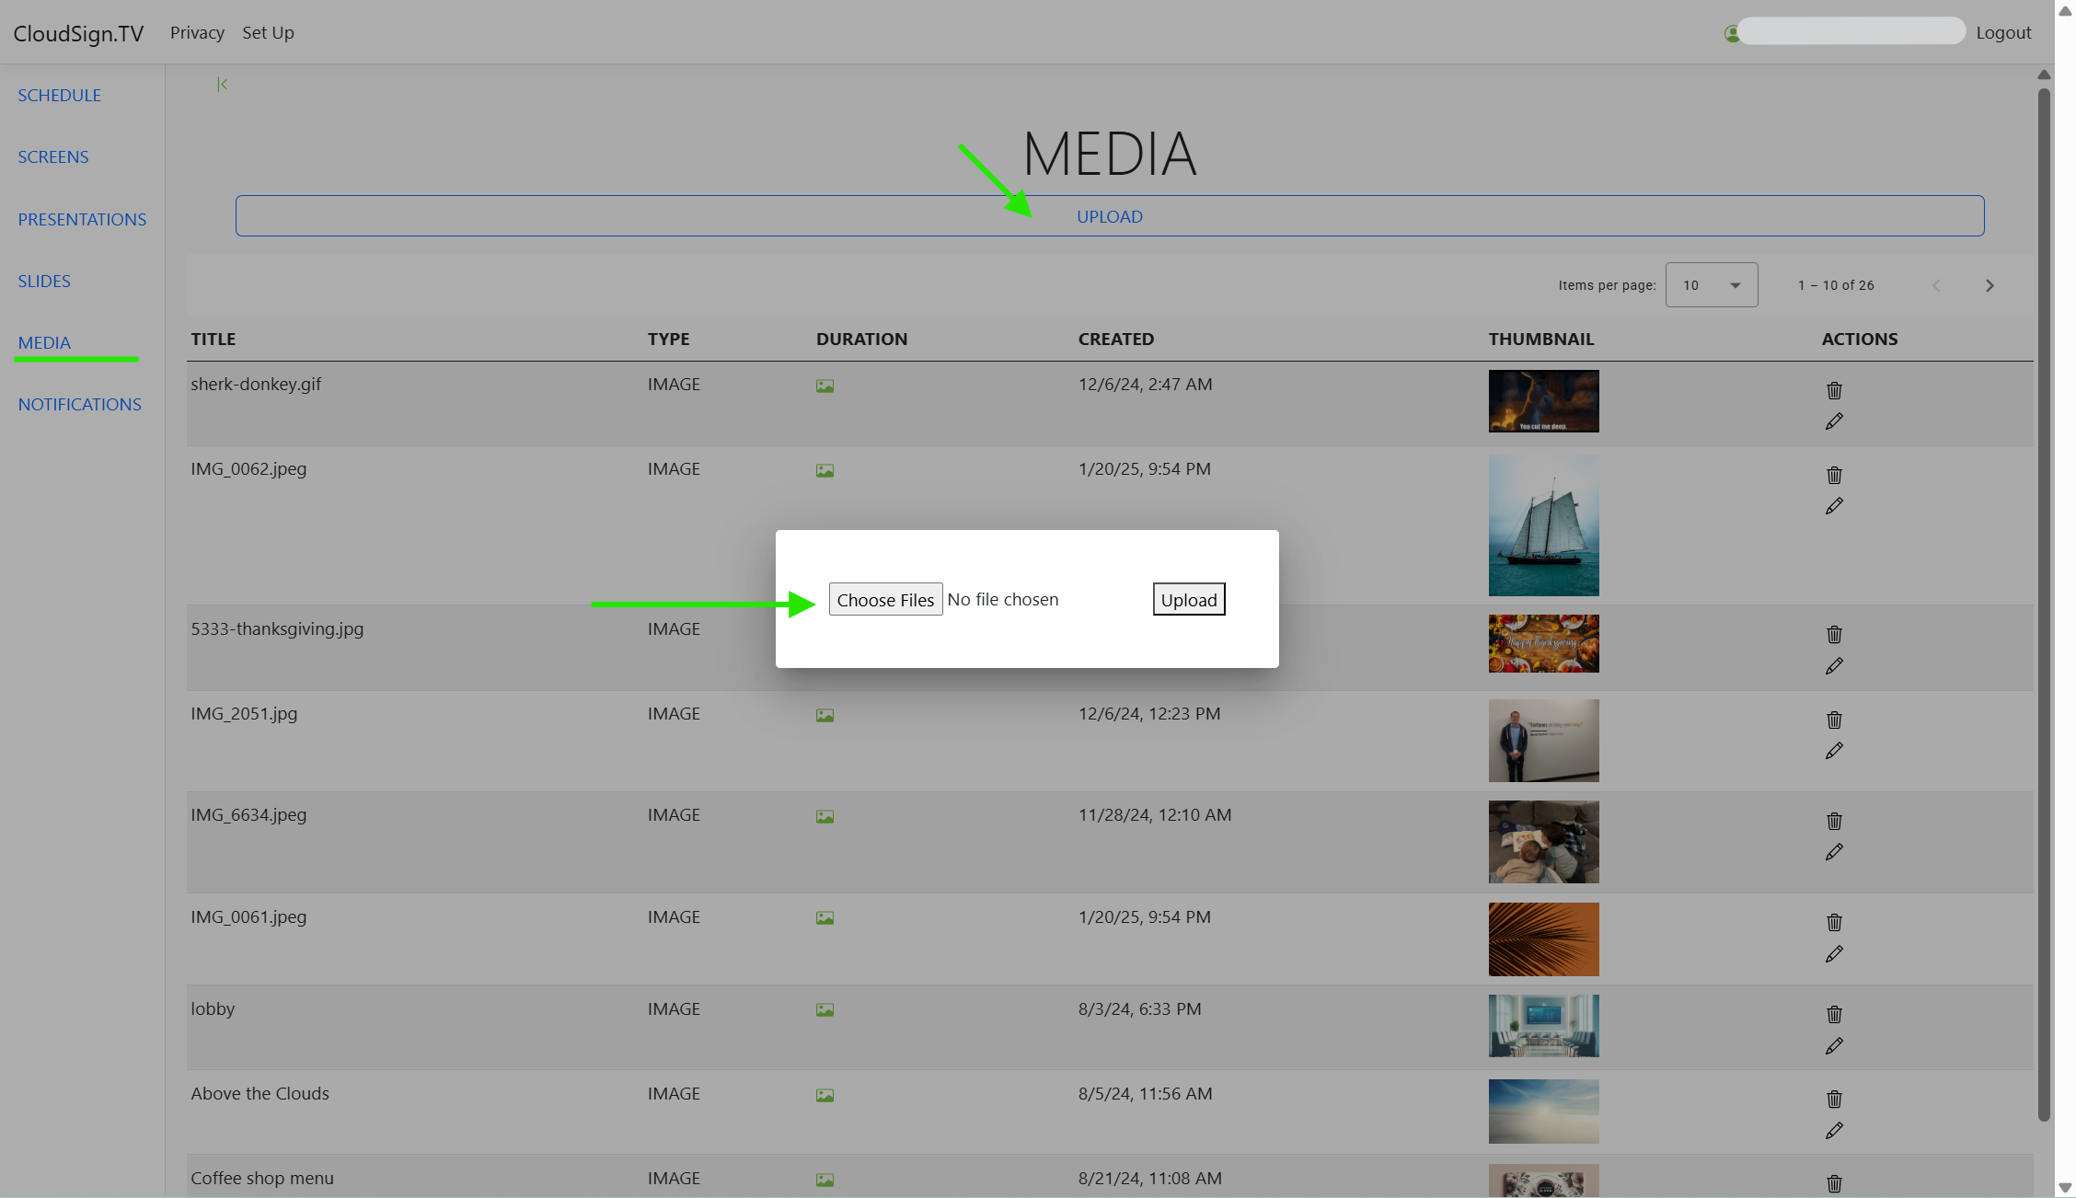Click image type icon for IMG_6634.jpeg
Image resolution: width=2076 pixels, height=1198 pixels.
pos(825,817)
